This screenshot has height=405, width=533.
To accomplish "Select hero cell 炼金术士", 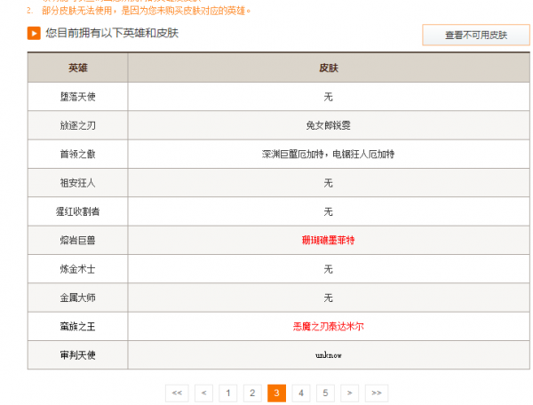I will (x=78, y=269).
